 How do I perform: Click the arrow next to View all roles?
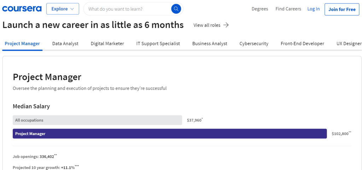pyautogui.click(x=226, y=25)
